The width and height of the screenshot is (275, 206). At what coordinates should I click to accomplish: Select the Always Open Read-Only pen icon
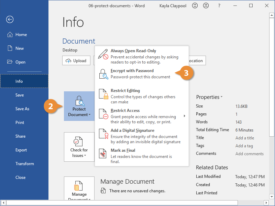pyautogui.click(x=103, y=54)
